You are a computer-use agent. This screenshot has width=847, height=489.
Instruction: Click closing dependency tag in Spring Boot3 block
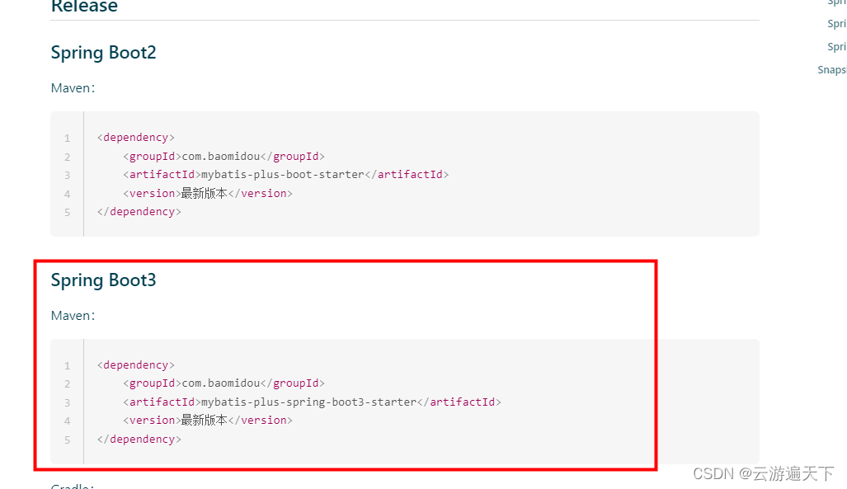(139, 440)
